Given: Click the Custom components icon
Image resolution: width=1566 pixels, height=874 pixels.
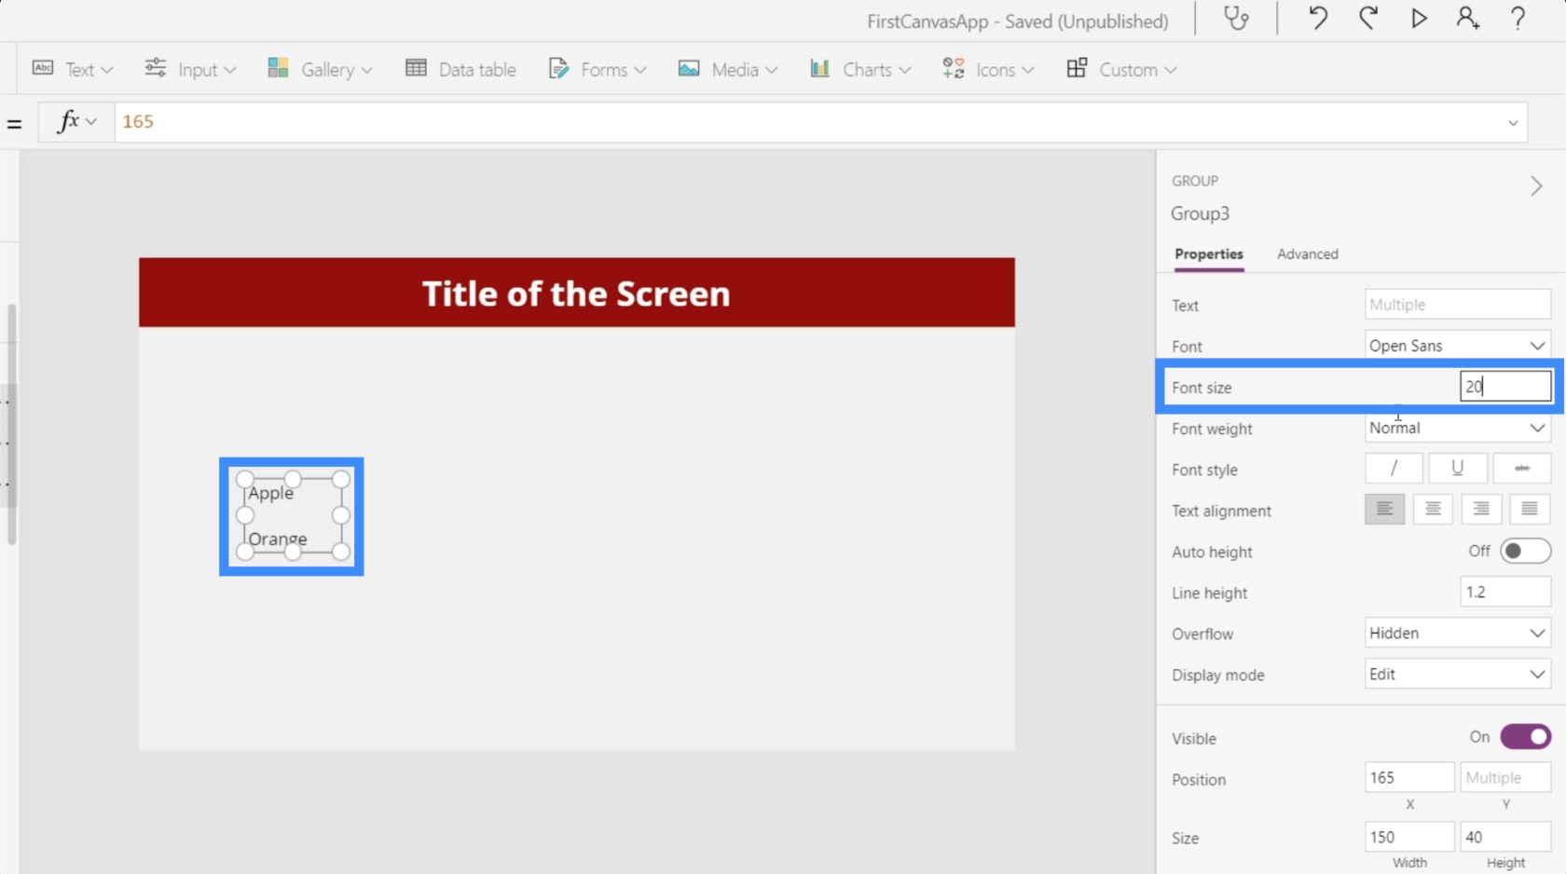Looking at the screenshot, I should [1077, 68].
